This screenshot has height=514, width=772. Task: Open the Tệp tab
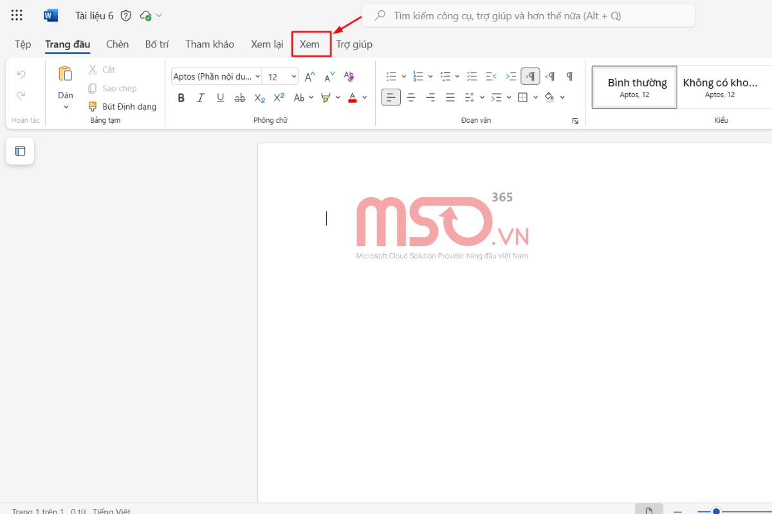[x=23, y=44]
